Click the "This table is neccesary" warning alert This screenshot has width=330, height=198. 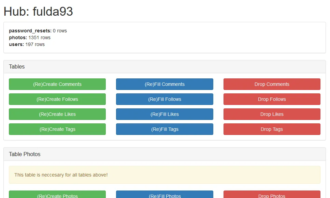164,175
